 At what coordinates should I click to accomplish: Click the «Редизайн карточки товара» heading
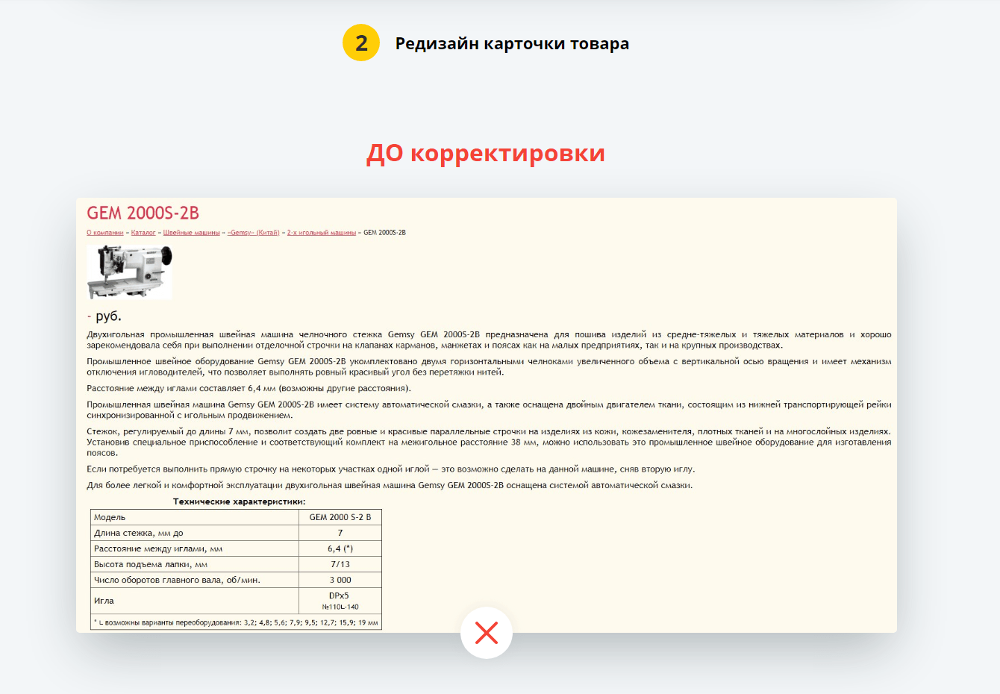tap(512, 43)
